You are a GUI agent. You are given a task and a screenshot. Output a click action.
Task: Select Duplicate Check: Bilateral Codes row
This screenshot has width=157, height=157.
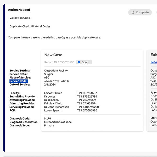coord(30,26)
